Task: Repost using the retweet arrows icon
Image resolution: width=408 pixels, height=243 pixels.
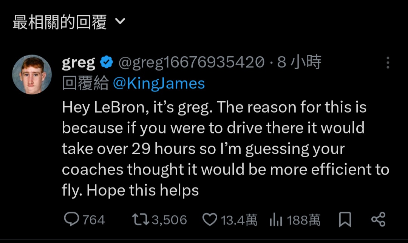Action: (141, 220)
